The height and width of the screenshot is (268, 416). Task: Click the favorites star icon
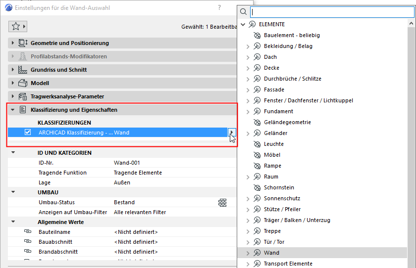(x=15, y=26)
